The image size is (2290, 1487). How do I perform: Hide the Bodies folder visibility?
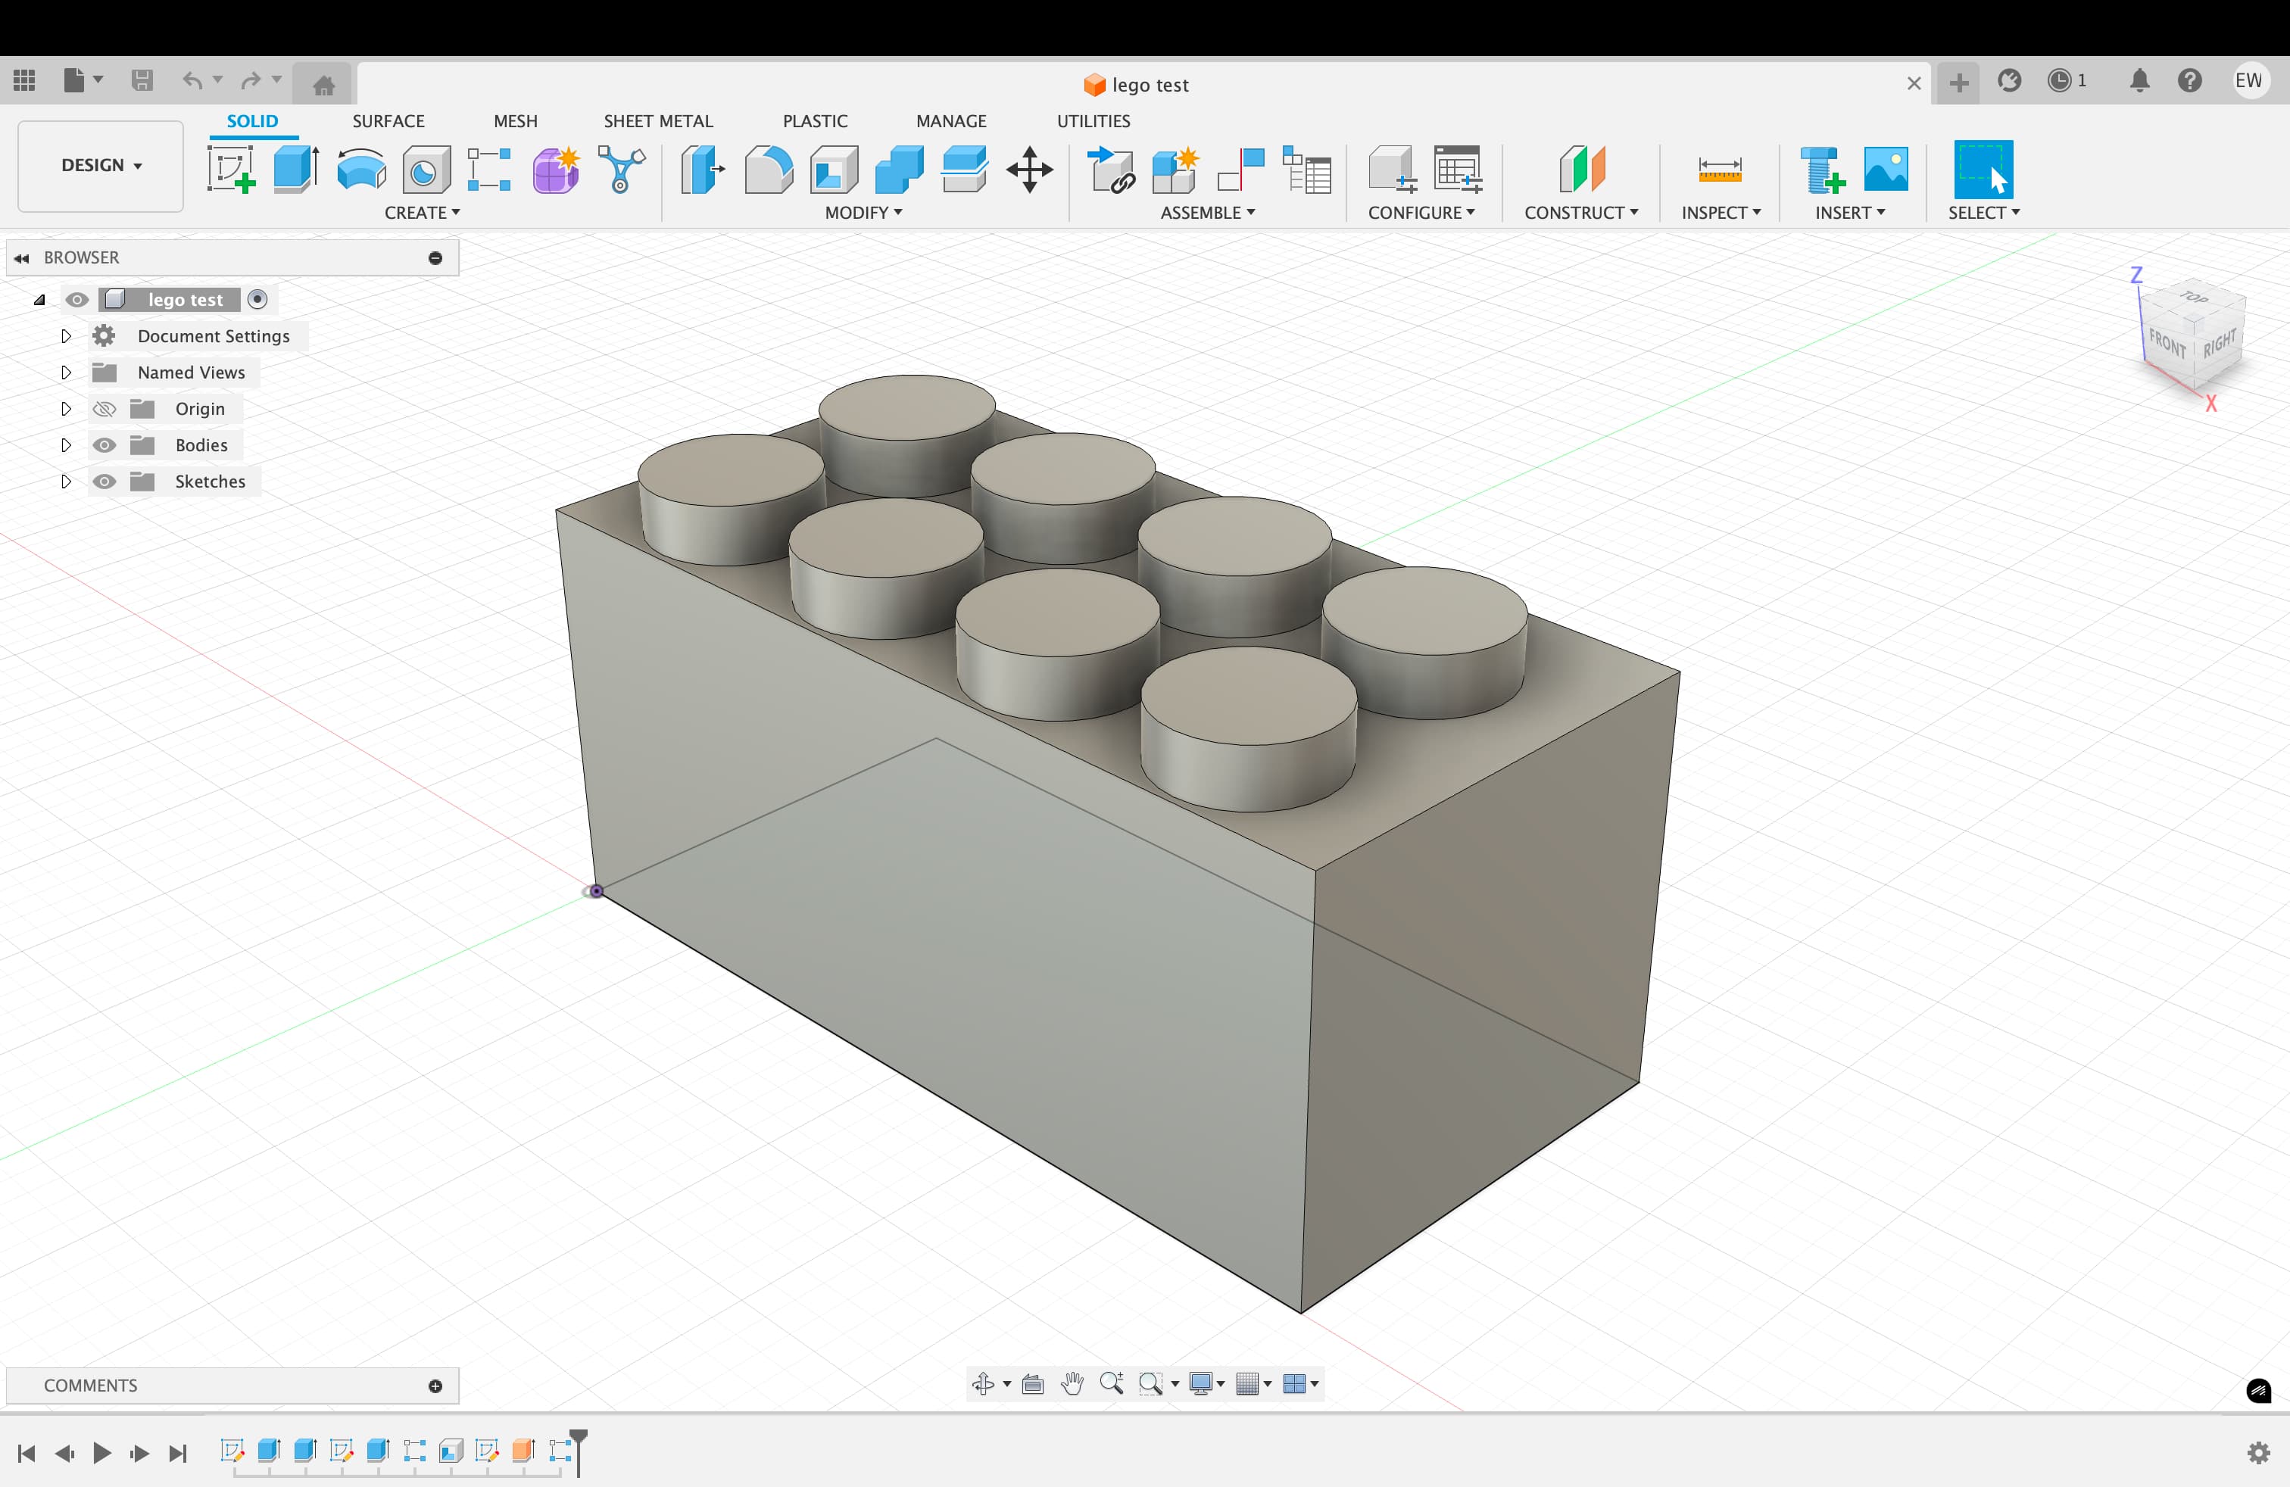[x=104, y=445]
